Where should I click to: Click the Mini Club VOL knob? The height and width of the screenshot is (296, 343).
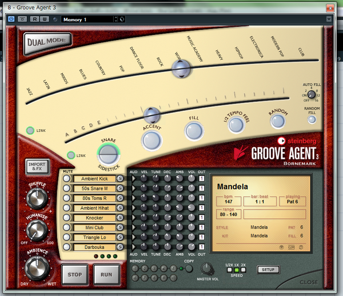(x=192, y=227)
